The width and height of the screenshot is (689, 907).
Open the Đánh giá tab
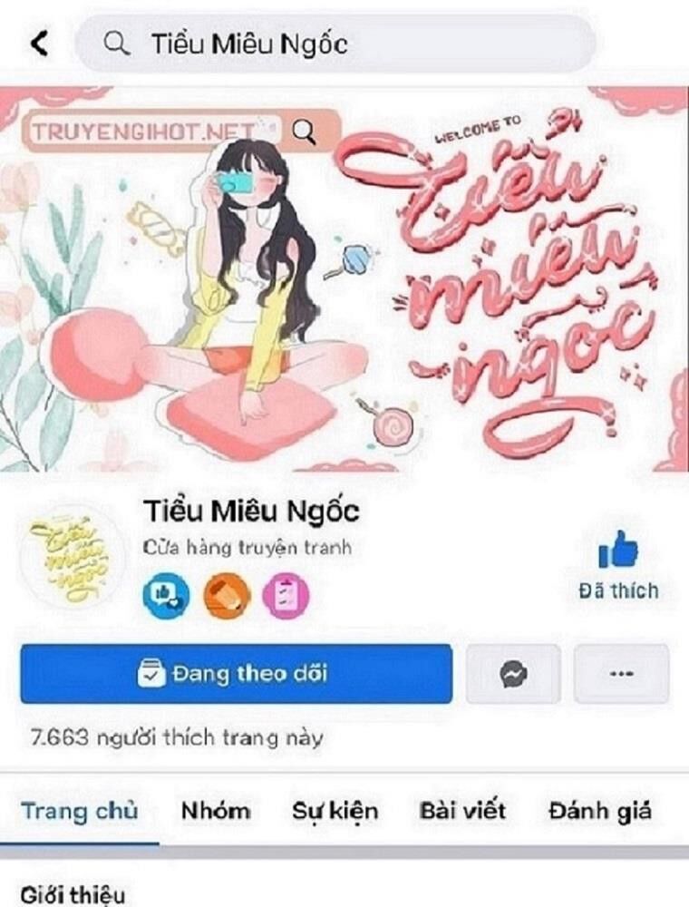point(600,812)
